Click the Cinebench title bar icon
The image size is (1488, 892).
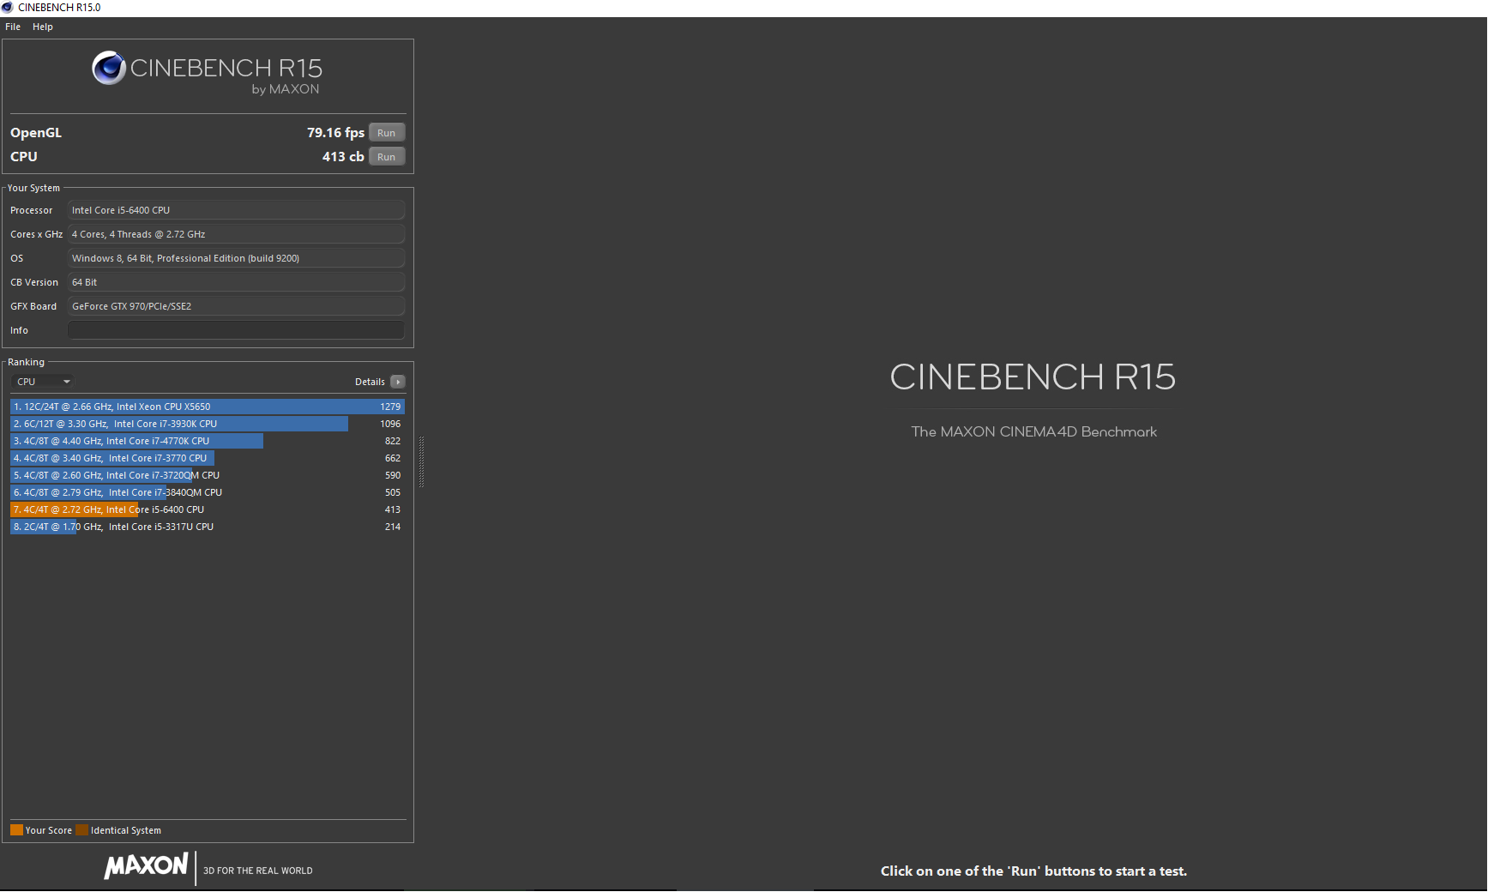tap(8, 7)
